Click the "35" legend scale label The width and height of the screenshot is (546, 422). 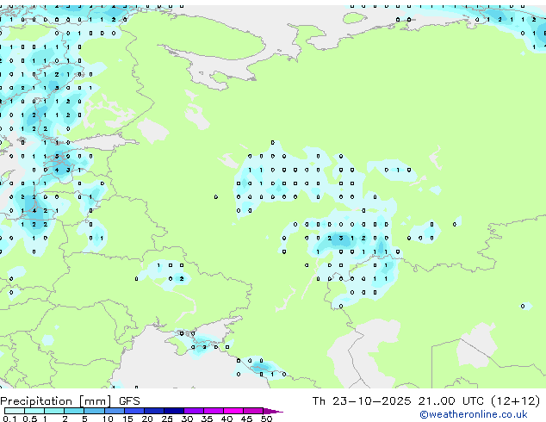(207, 419)
